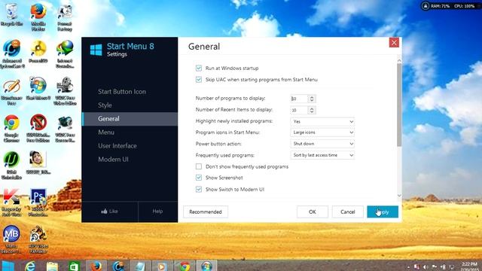Open User Interface settings section

pyautogui.click(x=117, y=146)
